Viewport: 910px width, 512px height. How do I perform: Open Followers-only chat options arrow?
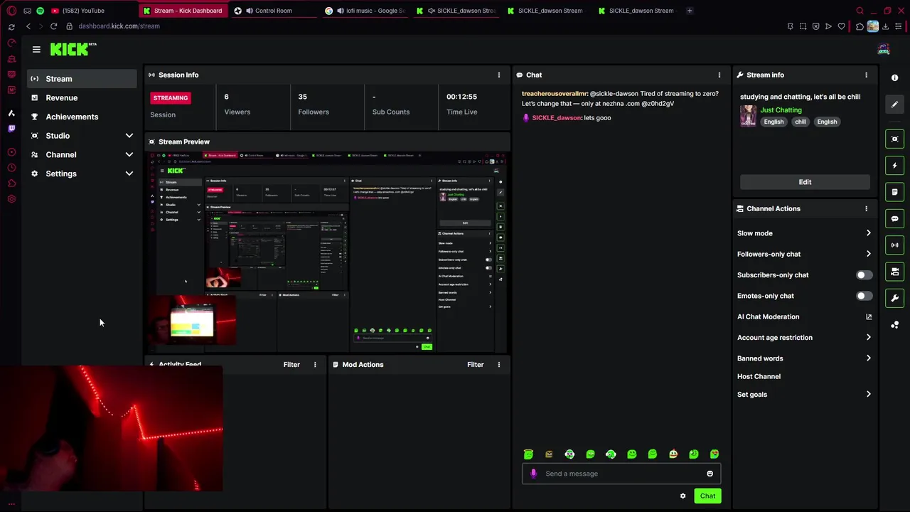pyautogui.click(x=868, y=254)
